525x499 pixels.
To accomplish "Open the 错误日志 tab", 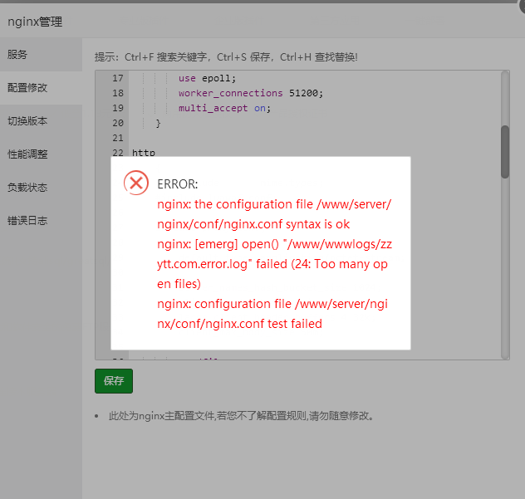I will point(41,220).
